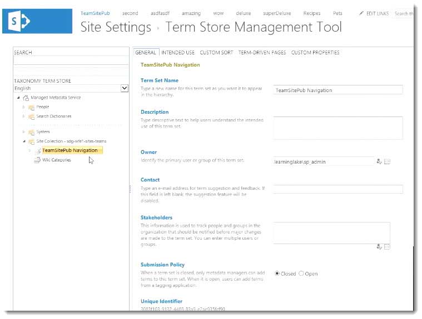Viewport: 422px width, 319px height.
Task: Click the EDIT LINKS text link
Action: [x=378, y=13]
